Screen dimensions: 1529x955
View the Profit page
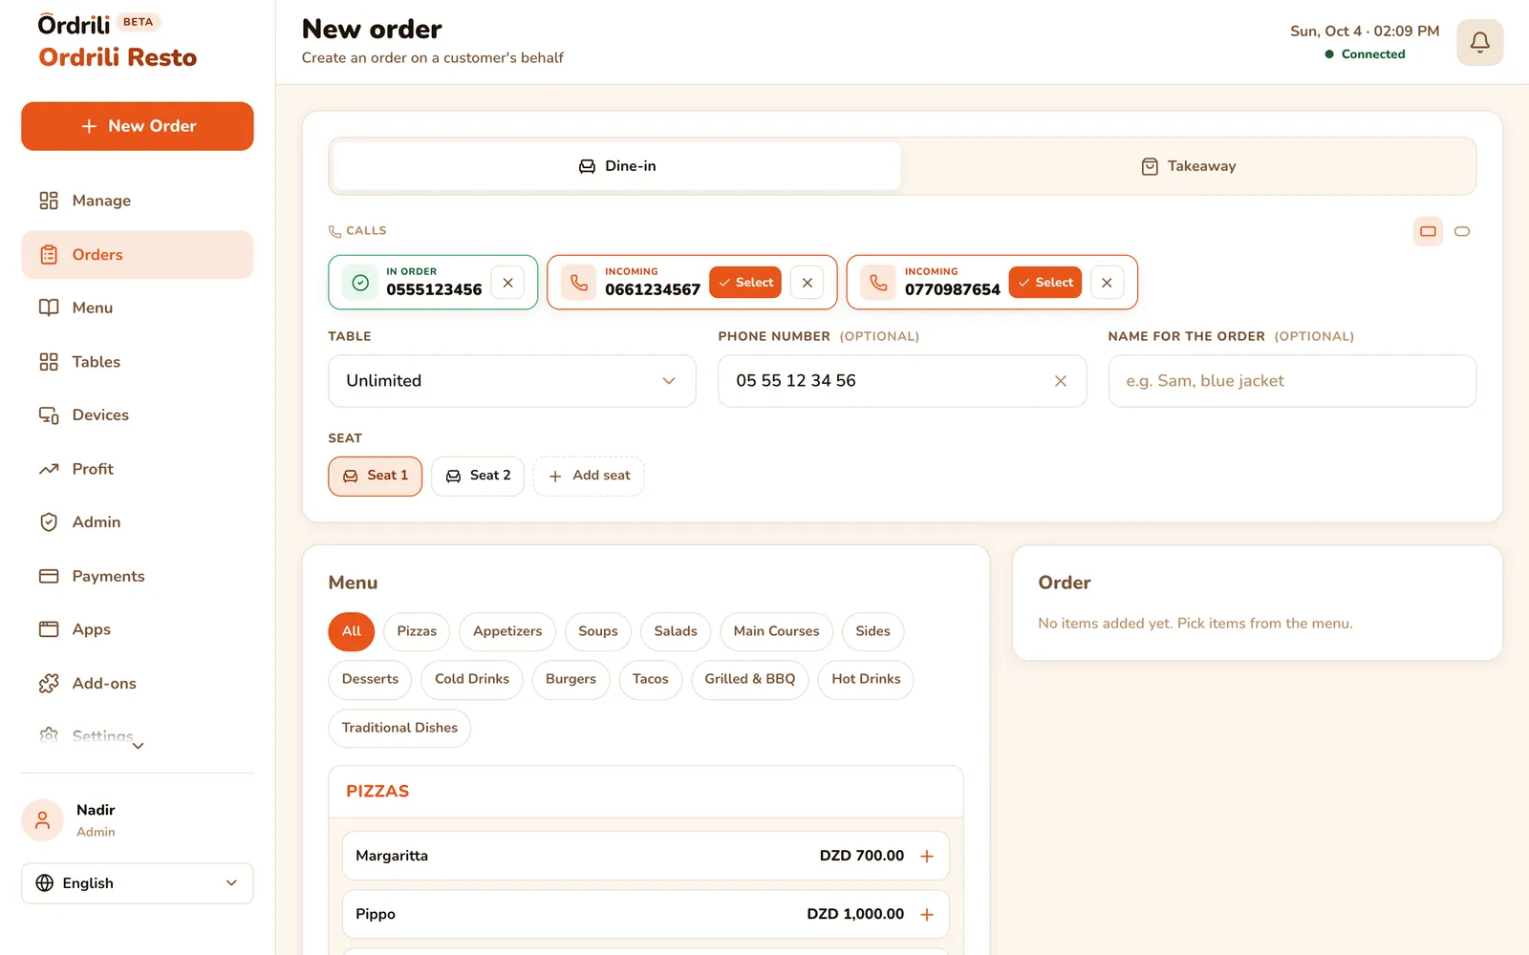point(138,469)
